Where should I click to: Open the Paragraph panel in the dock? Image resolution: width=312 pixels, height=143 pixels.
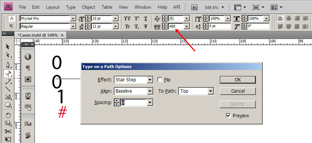click(28, 68)
